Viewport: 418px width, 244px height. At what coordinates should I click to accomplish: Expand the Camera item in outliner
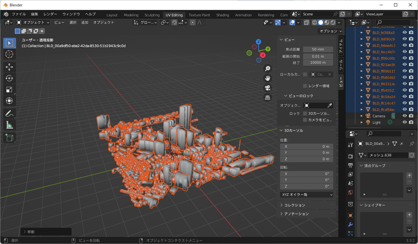tap(362, 116)
